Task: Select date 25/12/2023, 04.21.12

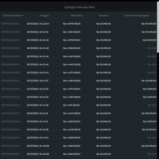Action: pos(37,121)
